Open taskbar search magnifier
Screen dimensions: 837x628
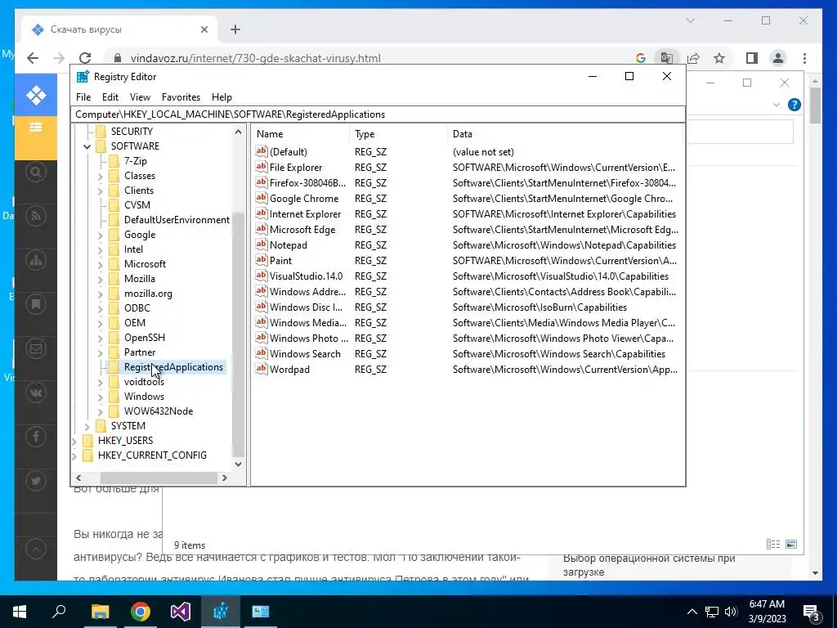coord(59,612)
